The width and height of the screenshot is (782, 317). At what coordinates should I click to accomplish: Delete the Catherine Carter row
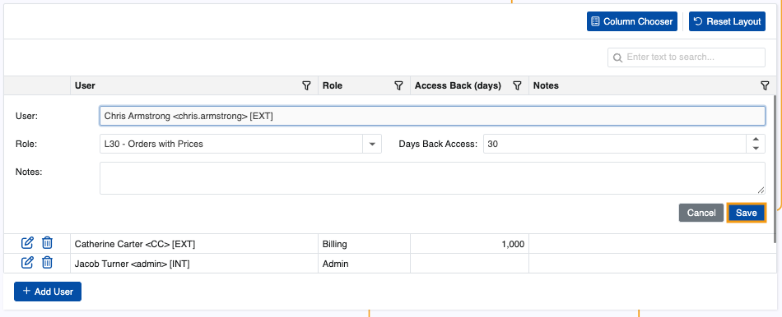[47, 243]
